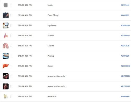Open three-dot menu next to lungs image
This screenshot has height=102, width=131.
coord(11,46)
